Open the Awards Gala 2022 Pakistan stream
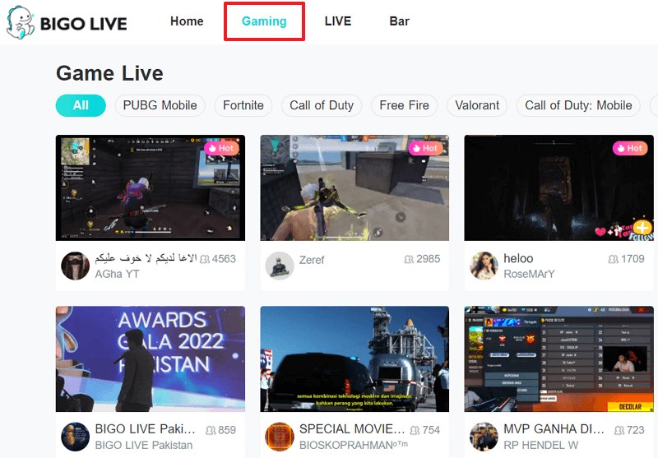Viewport: 658px width, 458px height. pyautogui.click(x=151, y=359)
